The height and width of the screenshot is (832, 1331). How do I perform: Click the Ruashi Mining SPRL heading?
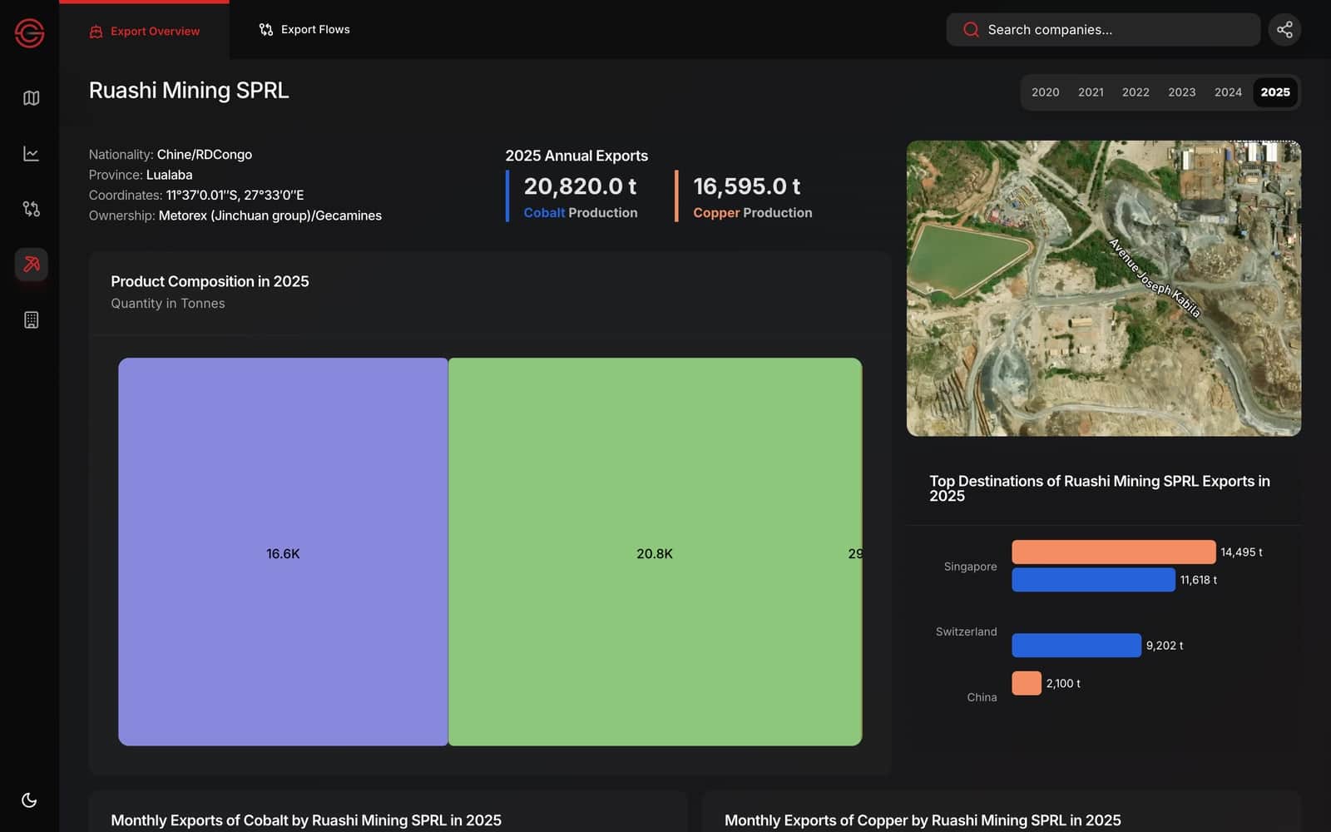(x=189, y=91)
